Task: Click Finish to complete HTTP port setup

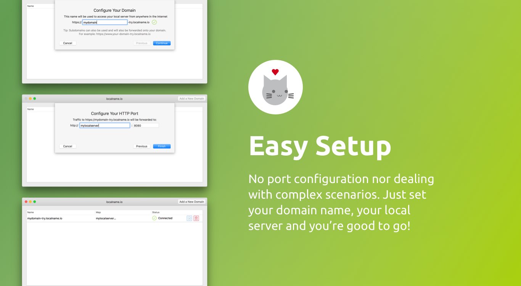Action: pyautogui.click(x=162, y=146)
